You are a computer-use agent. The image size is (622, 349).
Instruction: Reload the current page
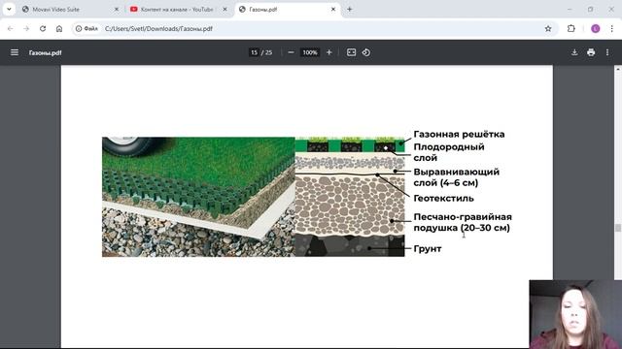43,28
